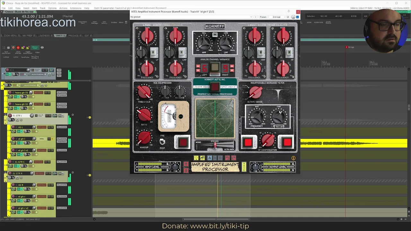Toggle the HPF/LPF IN button
This screenshot has width=411, height=231.
[x=215, y=35]
